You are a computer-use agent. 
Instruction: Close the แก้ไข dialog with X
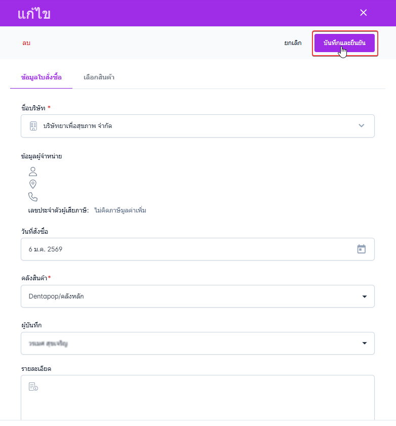(x=363, y=13)
